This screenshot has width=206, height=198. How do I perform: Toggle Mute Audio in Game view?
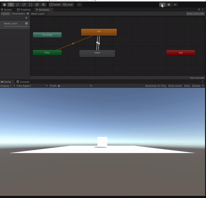point(175,86)
